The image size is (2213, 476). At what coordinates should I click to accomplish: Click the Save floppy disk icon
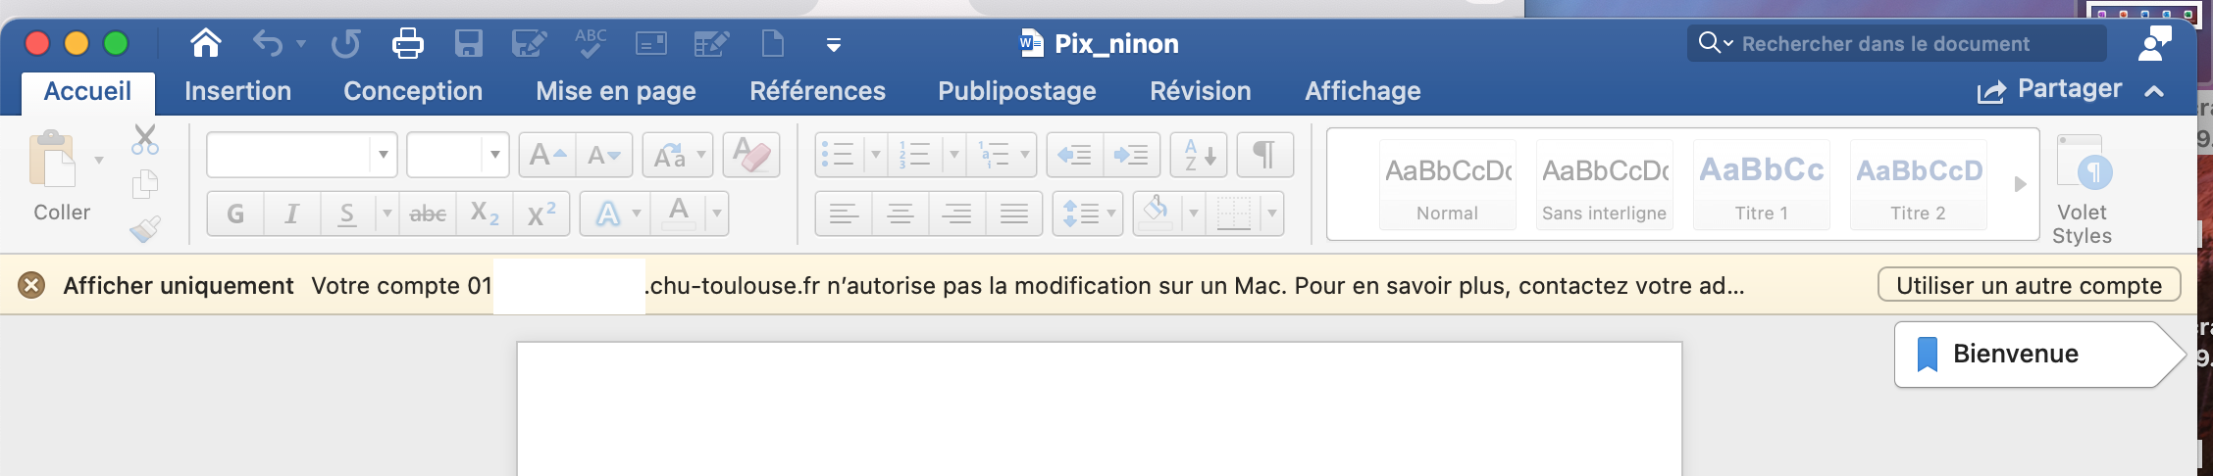point(468,44)
